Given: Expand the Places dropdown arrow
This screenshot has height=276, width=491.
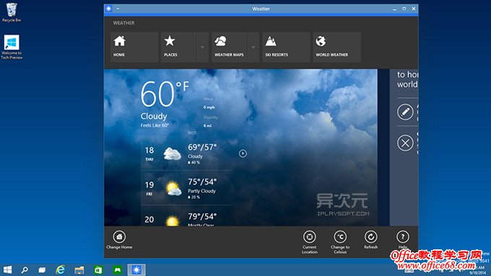Looking at the screenshot, I should 203,47.
